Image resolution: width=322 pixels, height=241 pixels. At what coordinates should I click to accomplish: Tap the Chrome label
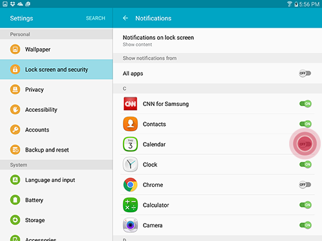click(x=153, y=184)
